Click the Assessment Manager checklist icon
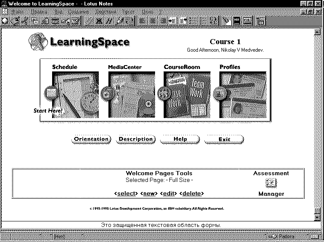 (x=271, y=183)
